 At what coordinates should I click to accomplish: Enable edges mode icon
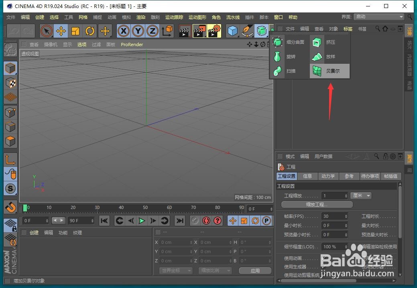pyautogui.click(x=11, y=126)
